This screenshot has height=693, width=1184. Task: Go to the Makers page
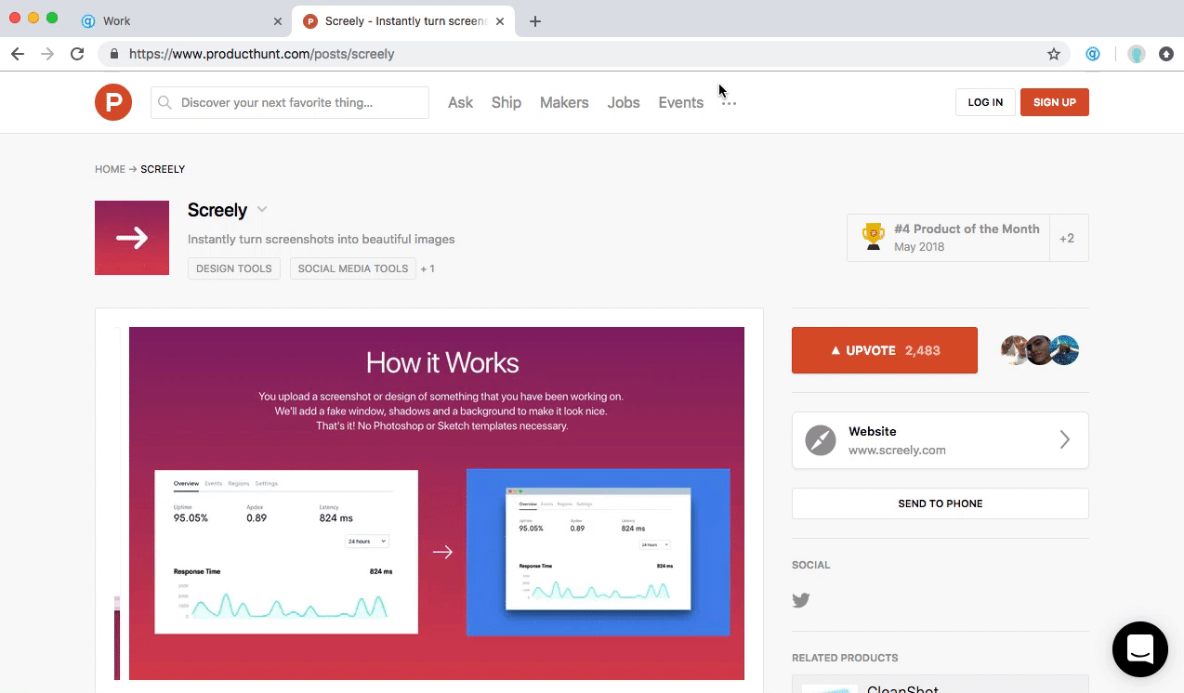pyautogui.click(x=564, y=102)
